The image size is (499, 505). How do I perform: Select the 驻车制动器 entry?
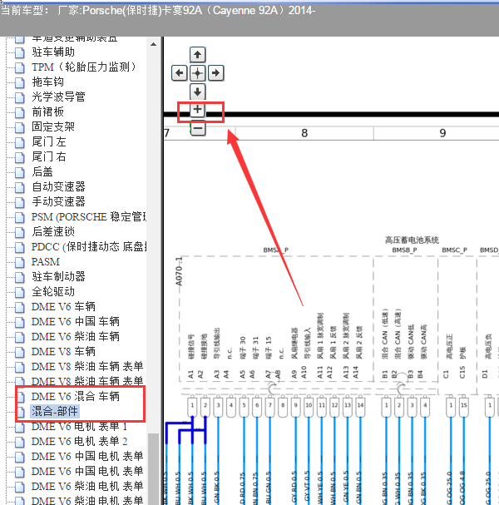coord(58,277)
